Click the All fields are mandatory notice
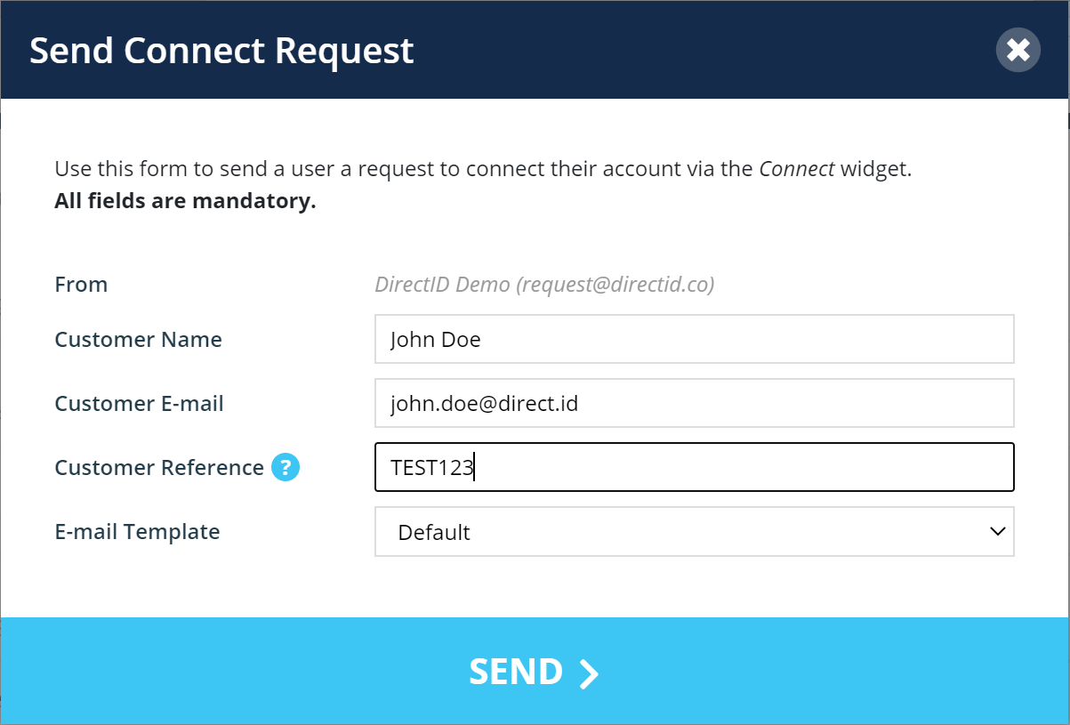The width and height of the screenshot is (1070, 725). point(185,201)
